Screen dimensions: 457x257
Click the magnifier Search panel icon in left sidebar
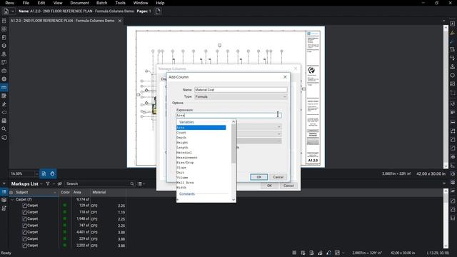click(4, 129)
